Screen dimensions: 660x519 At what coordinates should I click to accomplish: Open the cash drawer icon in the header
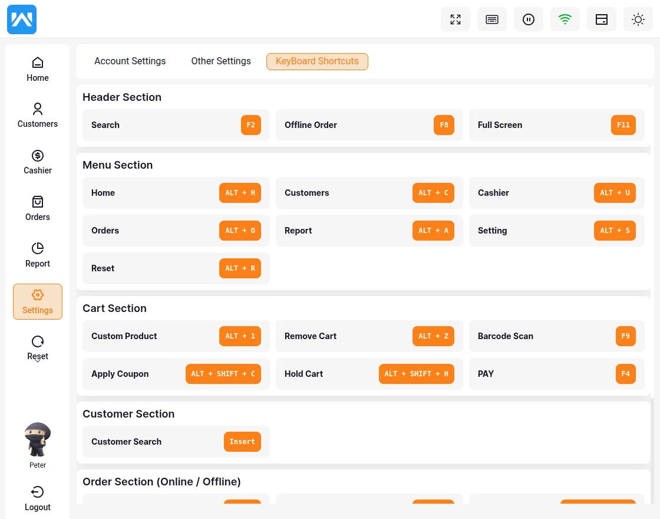[x=602, y=19]
